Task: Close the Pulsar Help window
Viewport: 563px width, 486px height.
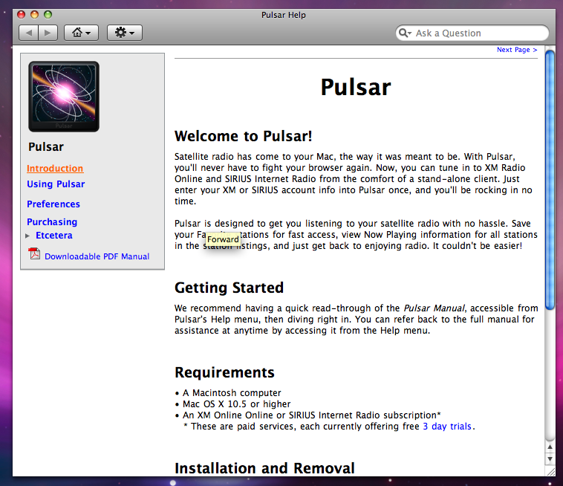Action: pos(22,15)
